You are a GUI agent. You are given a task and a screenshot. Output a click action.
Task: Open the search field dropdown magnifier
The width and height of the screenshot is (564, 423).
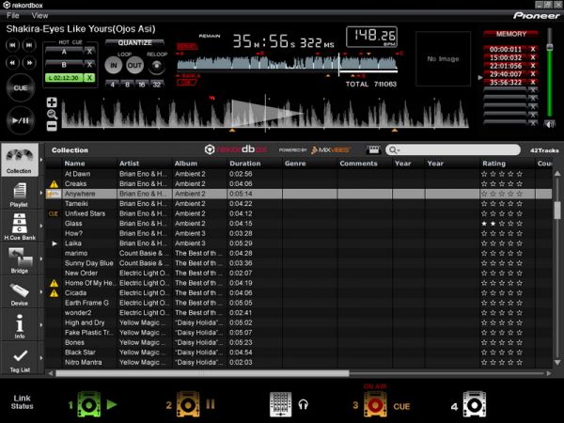[x=394, y=150]
